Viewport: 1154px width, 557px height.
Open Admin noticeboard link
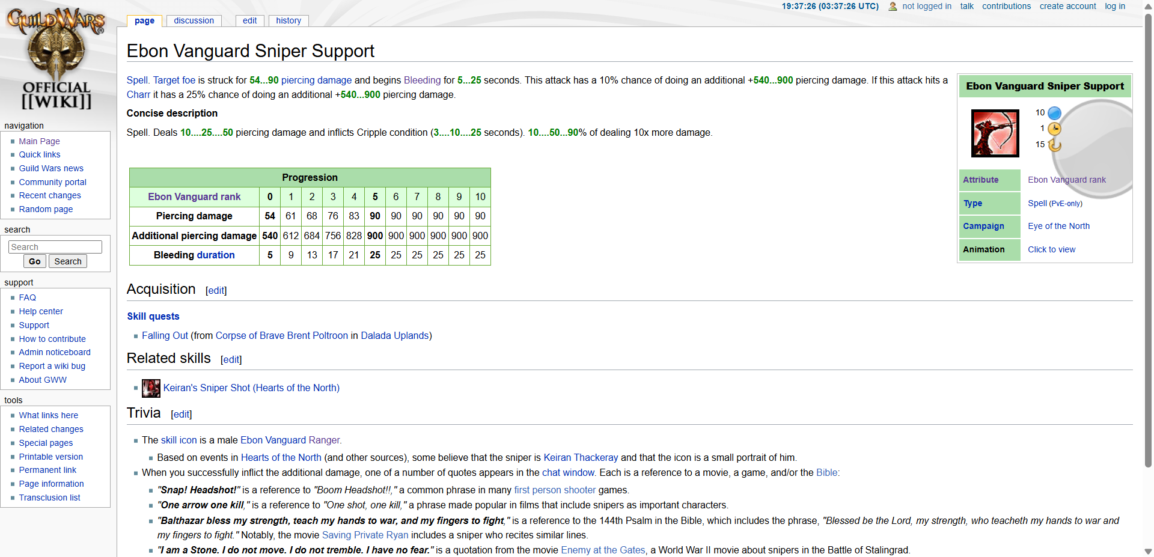[x=55, y=352]
